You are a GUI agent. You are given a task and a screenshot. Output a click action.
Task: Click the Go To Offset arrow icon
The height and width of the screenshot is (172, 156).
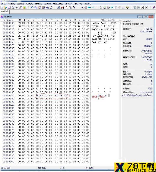point(82,7)
